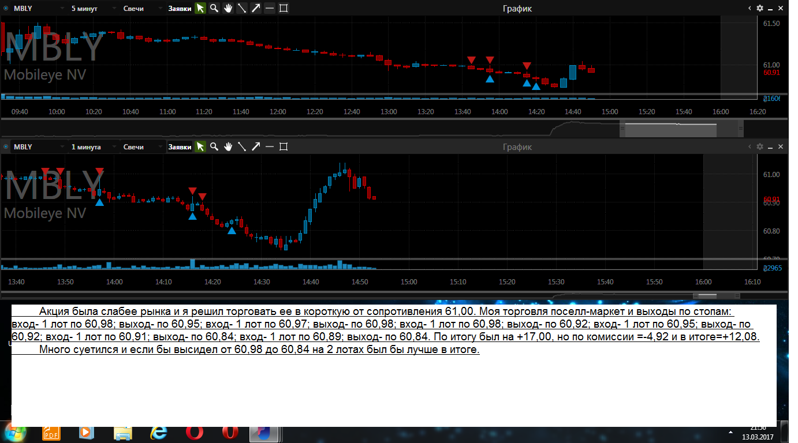This screenshot has width=798, height=443.
Task: Click the 2965 volume label on bottom chart
Action: click(773, 269)
